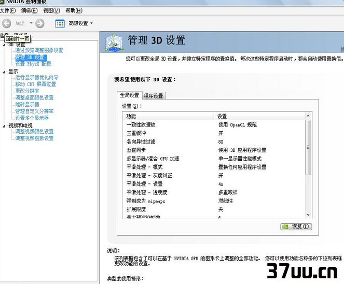
Task: Open 运行显示器优化向导 link
Action: pyautogui.click(x=37, y=77)
